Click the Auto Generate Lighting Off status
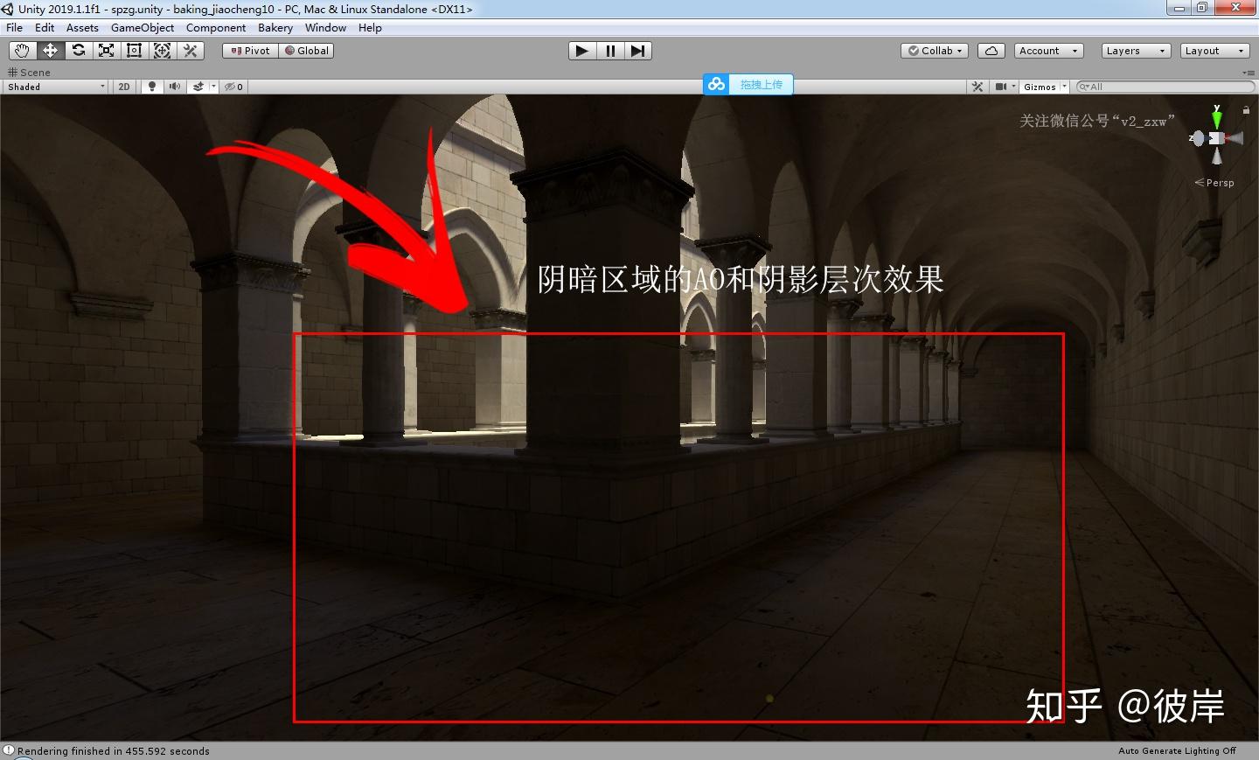Screen dimensions: 1259x760 1177,751
